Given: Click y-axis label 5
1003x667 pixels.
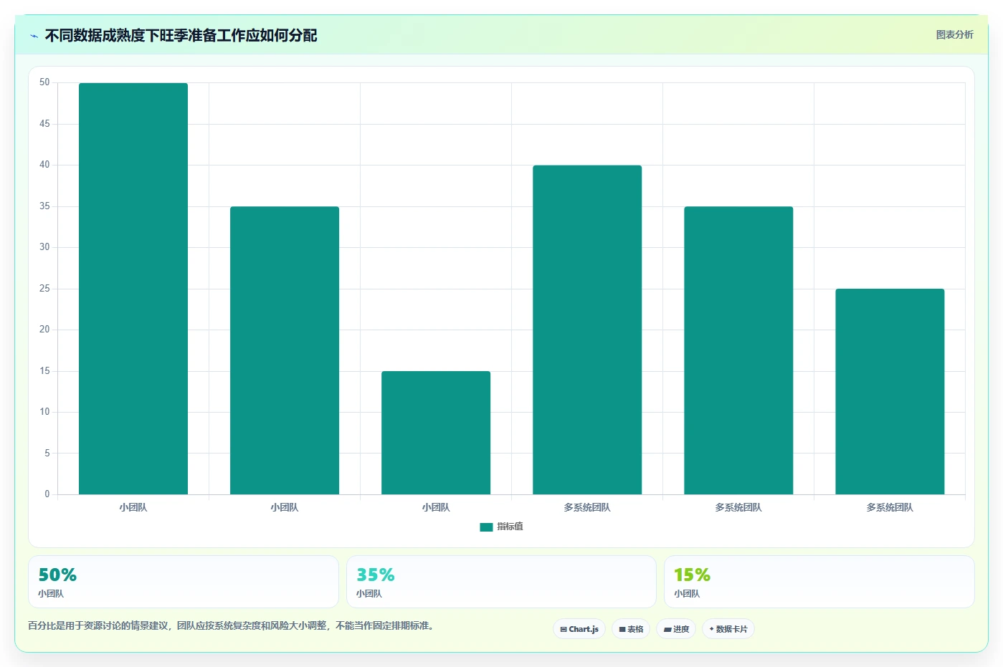Looking at the screenshot, I should click(47, 453).
